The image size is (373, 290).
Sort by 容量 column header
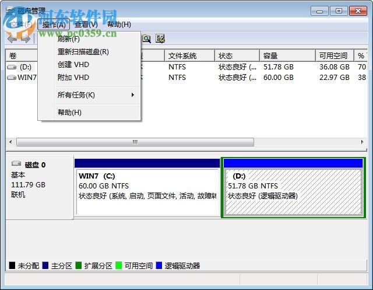point(287,55)
